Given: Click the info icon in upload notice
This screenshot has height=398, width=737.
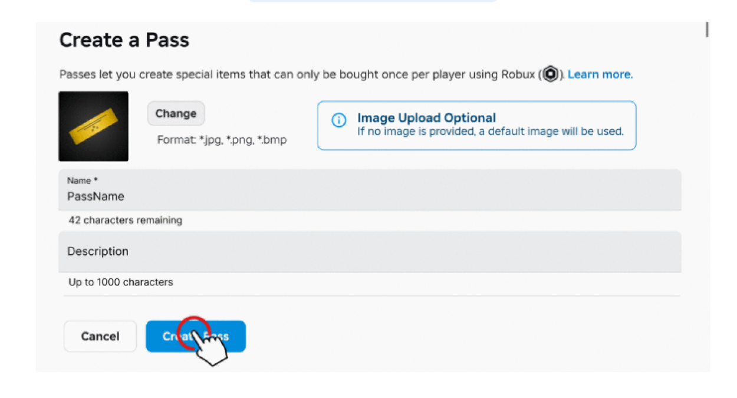Looking at the screenshot, I should point(339,120).
